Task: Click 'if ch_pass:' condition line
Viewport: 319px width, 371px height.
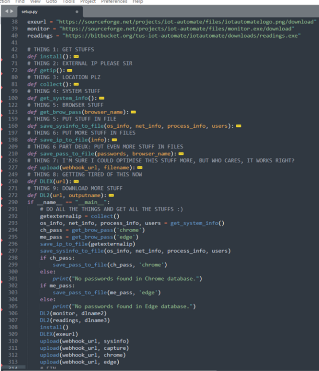Action: tap(57, 258)
